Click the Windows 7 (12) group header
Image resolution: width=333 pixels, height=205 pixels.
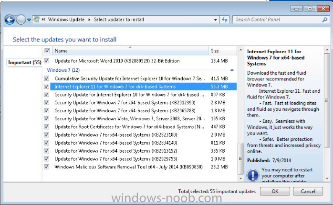(63, 70)
